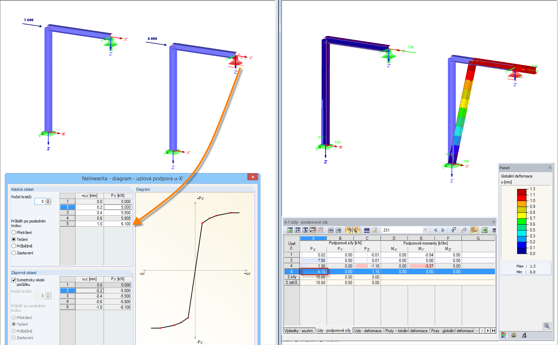Click the third toolbar icon with down arrow
This screenshot has height=345, width=558.
pos(305,230)
